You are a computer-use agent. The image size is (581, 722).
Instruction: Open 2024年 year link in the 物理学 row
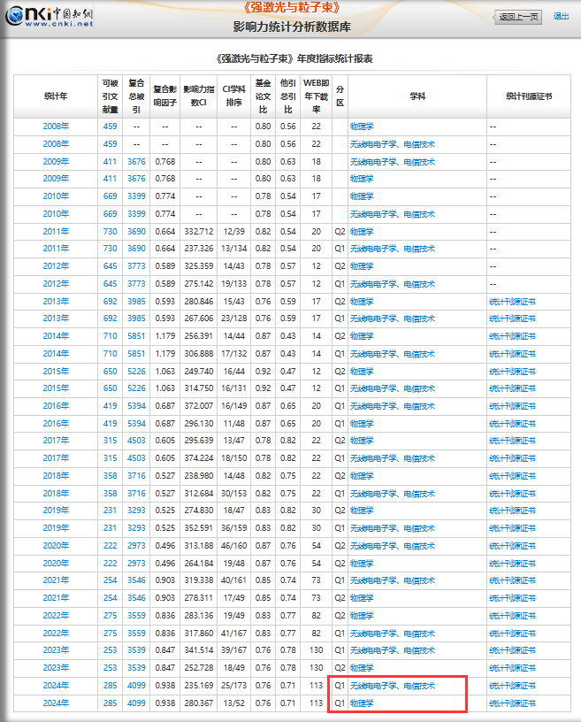click(56, 703)
